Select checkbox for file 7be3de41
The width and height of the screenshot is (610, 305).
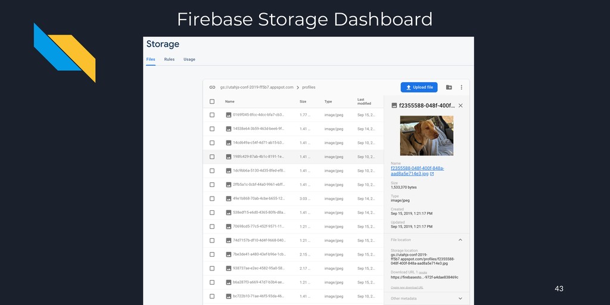(x=212, y=254)
